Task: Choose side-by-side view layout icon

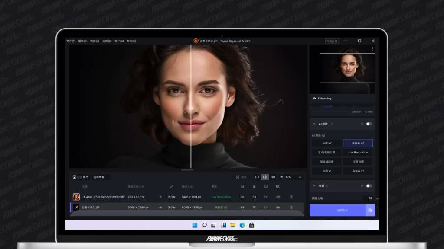Action: tap(273, 177)
